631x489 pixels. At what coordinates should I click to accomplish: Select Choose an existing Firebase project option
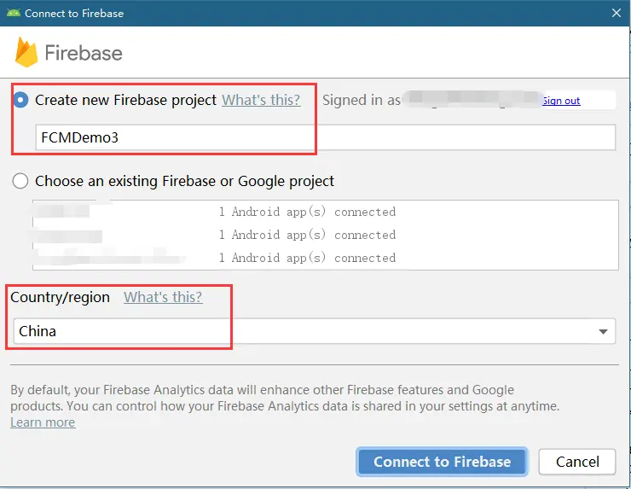[x=20, y=181]
